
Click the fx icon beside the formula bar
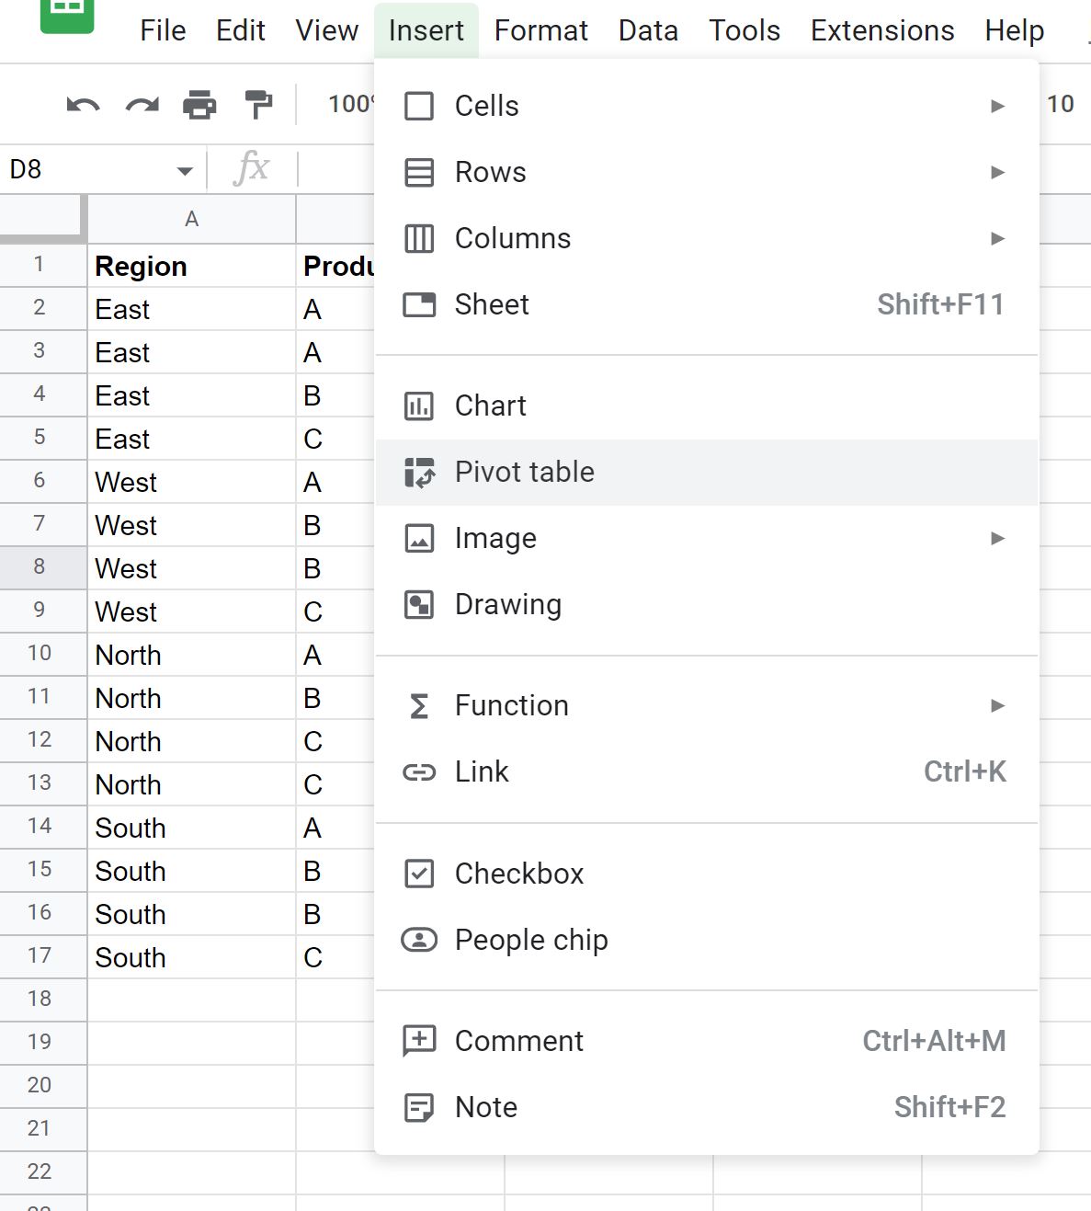pyautogui.click(x=255, y=168)
